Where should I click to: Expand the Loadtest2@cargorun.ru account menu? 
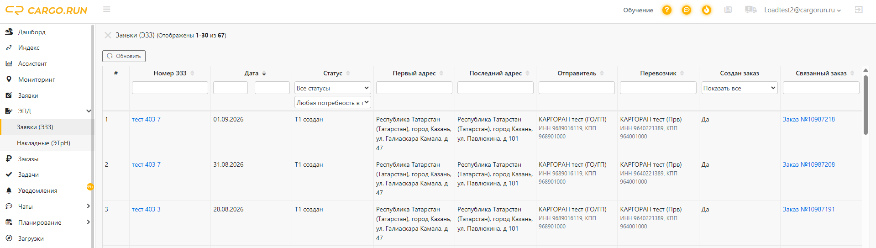pyautogui.click(x=803, y=10)
